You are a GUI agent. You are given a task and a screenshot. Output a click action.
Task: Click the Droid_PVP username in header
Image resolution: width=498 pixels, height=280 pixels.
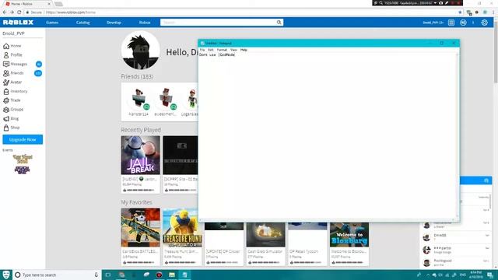[433, 23]
